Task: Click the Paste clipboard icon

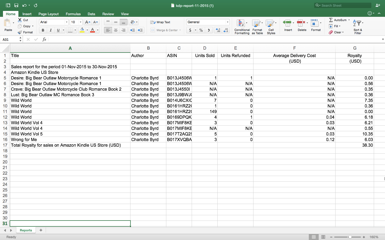Action: click(7, 23)
